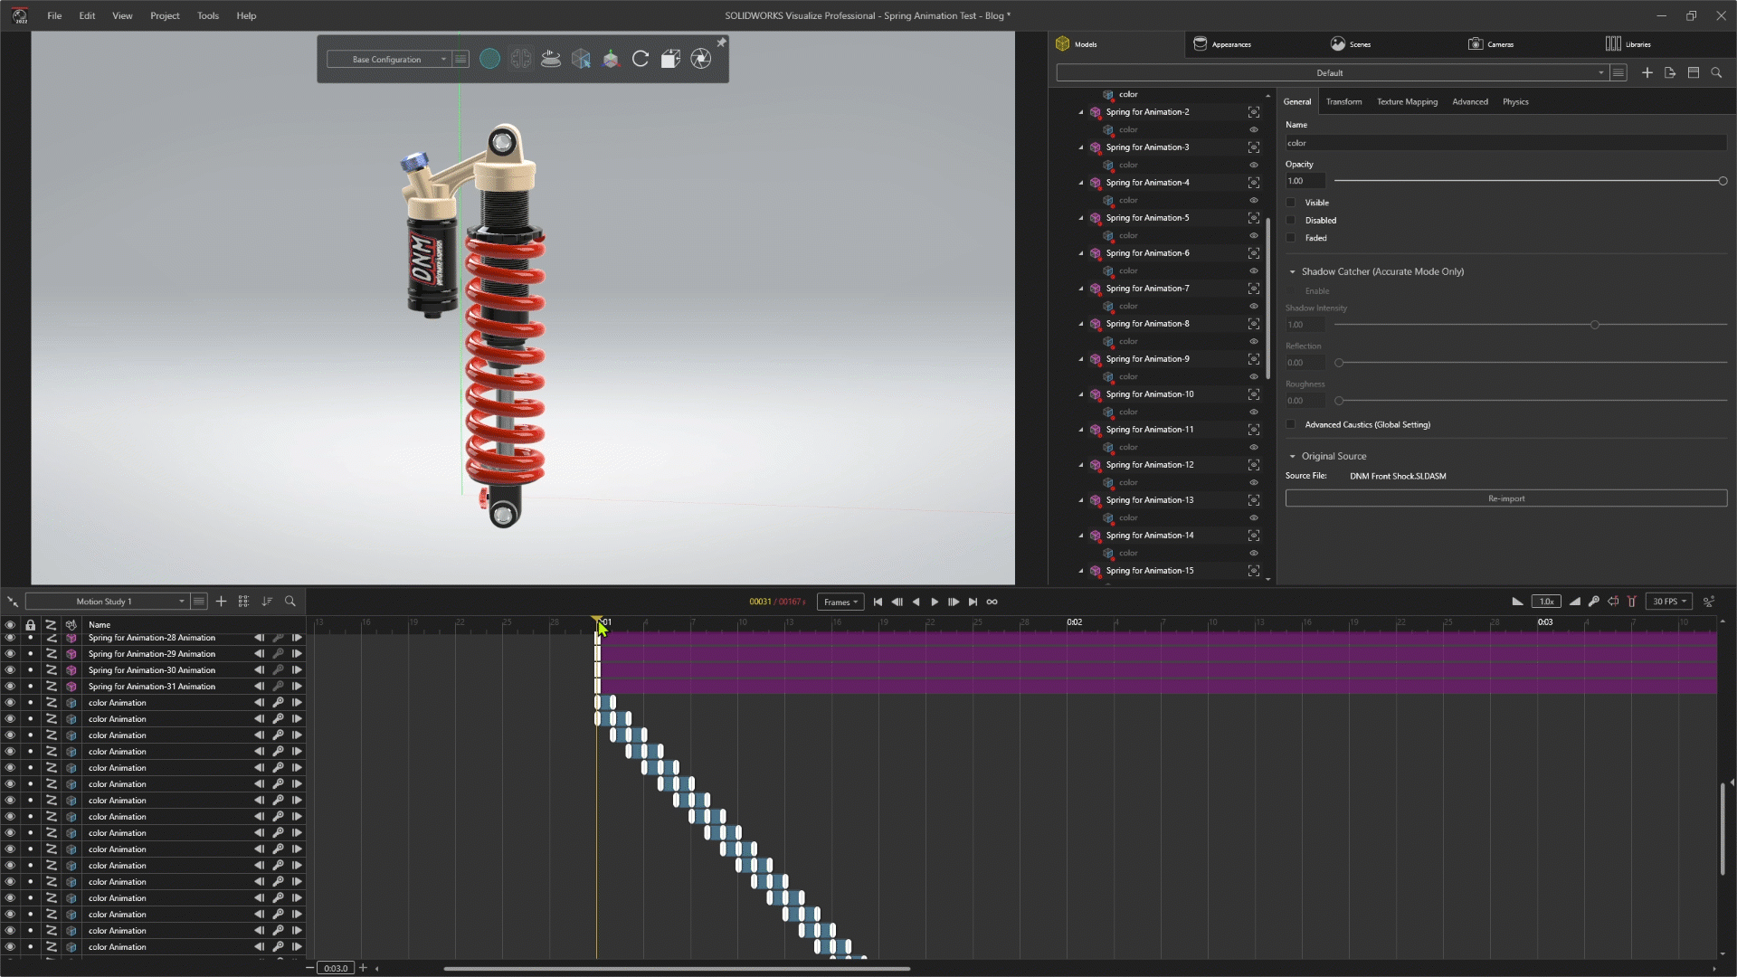Click the 1.0x playback speed button
Viewport: 1737px width, 977px height.
pos(1546,602)
